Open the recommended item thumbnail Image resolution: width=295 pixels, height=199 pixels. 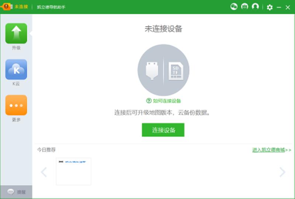point(73,171)
